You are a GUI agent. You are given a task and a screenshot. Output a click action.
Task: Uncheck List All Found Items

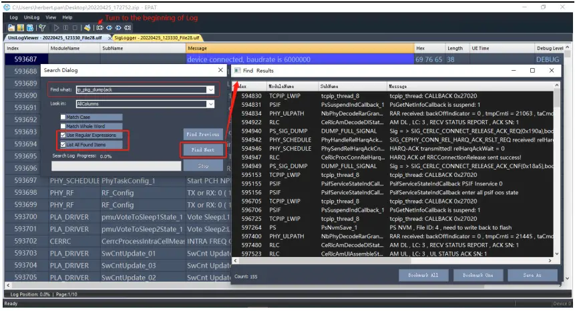(x=63, y=145)
